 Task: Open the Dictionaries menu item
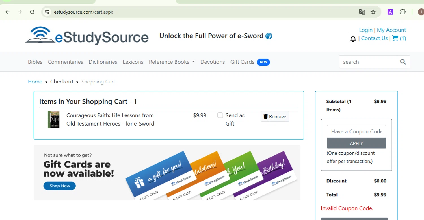tap(103, 62)
